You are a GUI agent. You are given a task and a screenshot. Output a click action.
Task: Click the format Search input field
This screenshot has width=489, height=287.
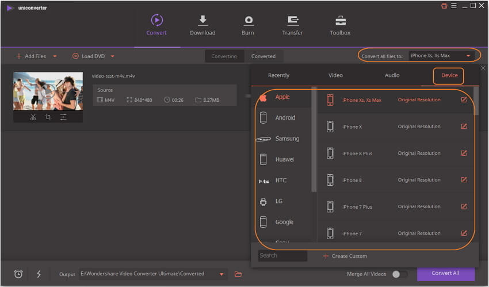282,255
